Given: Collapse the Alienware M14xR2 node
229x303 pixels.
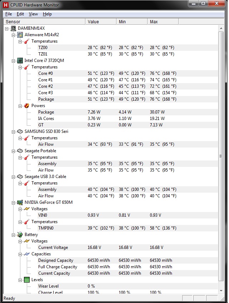Looking at the screenshot, I should coord(13,35).
